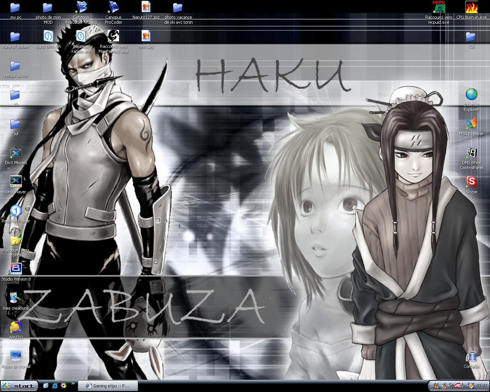
Task: Launch Internet Explorer from quick launch
Action: click(55, 386)
